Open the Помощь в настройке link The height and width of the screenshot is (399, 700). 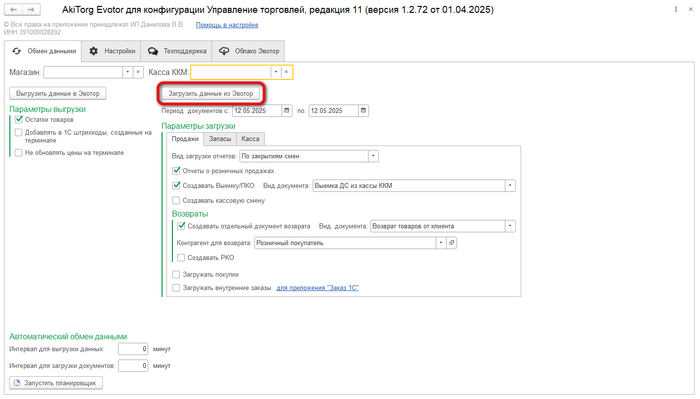click(x=227, y=25)
